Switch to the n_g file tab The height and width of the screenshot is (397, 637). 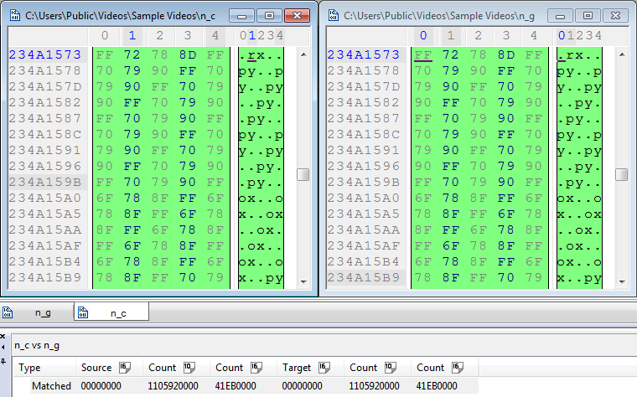click(x=43, y=312)
